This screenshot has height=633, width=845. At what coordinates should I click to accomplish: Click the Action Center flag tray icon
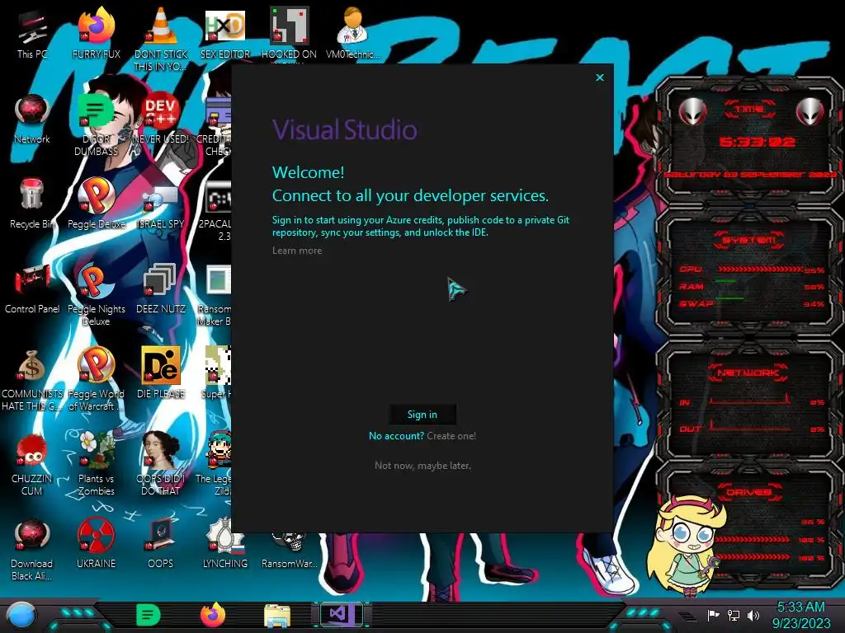[x=713, y=615]
